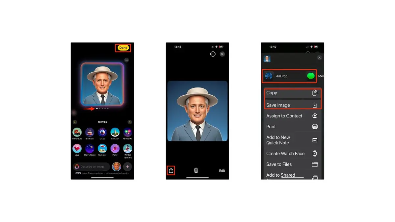
Task: Open the more options ellipsis above the glowing portrait
Action: (126, 60)
